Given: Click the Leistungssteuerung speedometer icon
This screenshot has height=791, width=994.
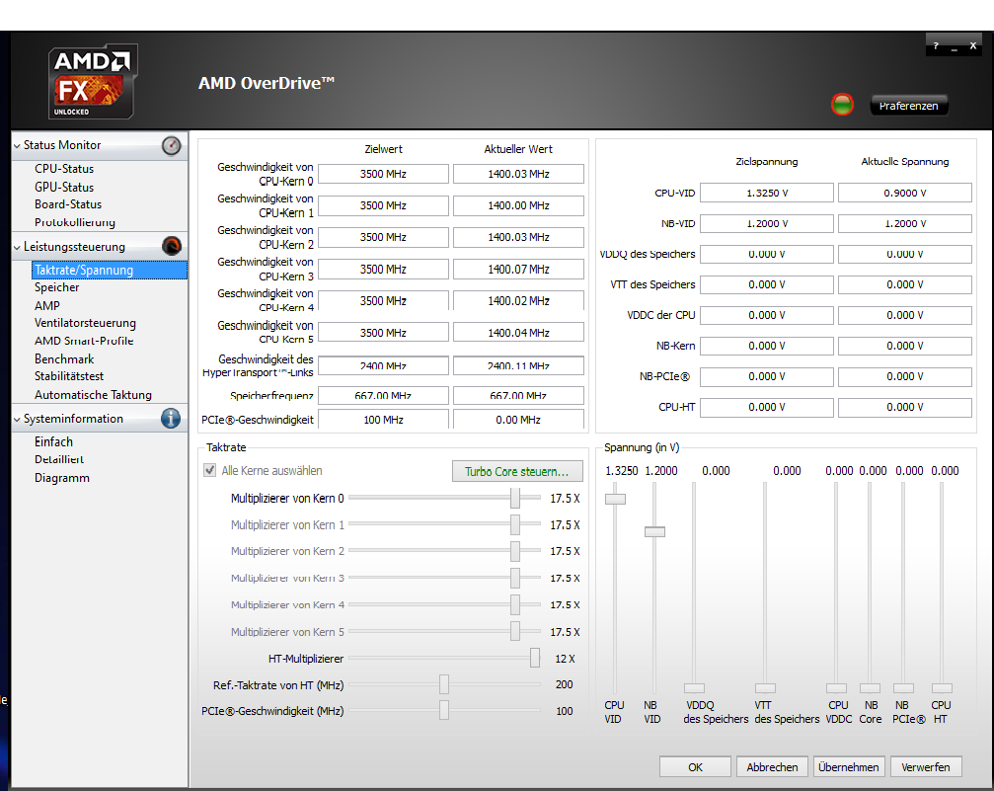Looking at the screenshot, I should point(171,246).
